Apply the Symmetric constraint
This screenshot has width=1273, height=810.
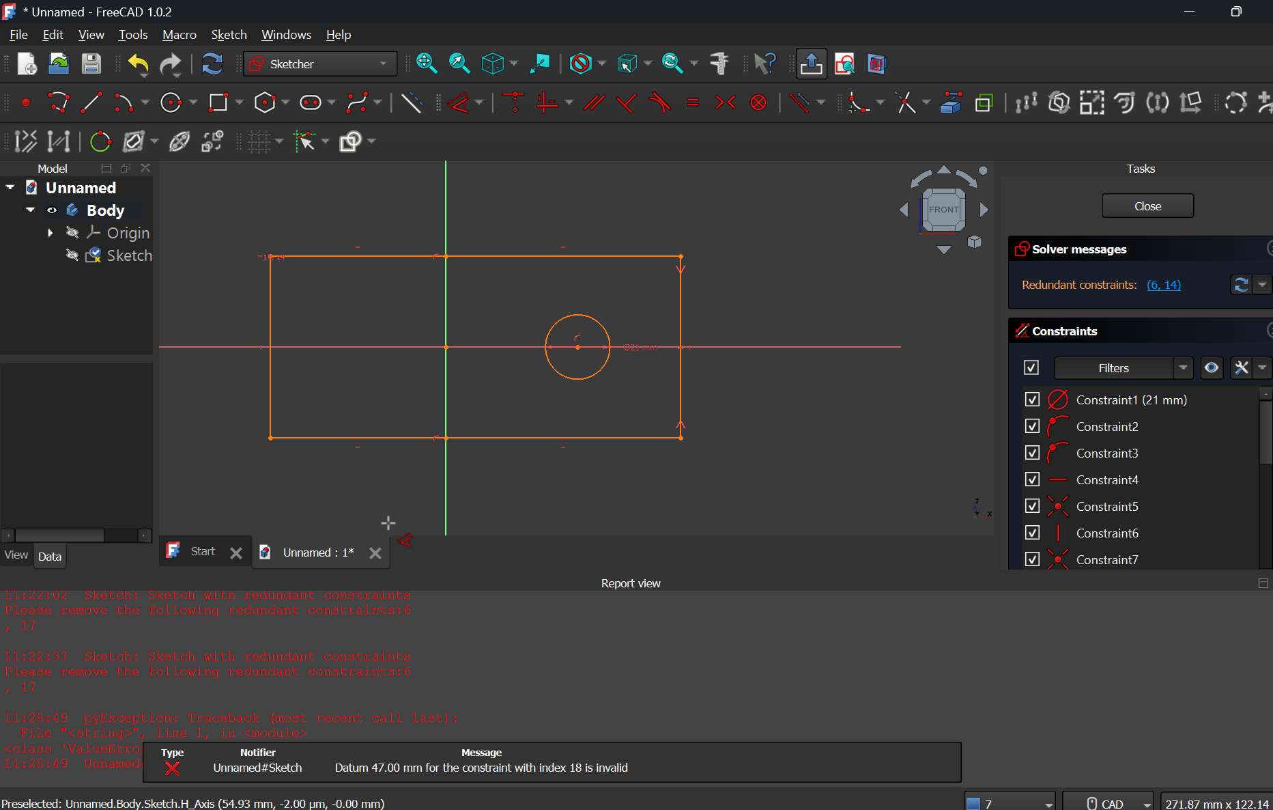click(x=725, y=103)
